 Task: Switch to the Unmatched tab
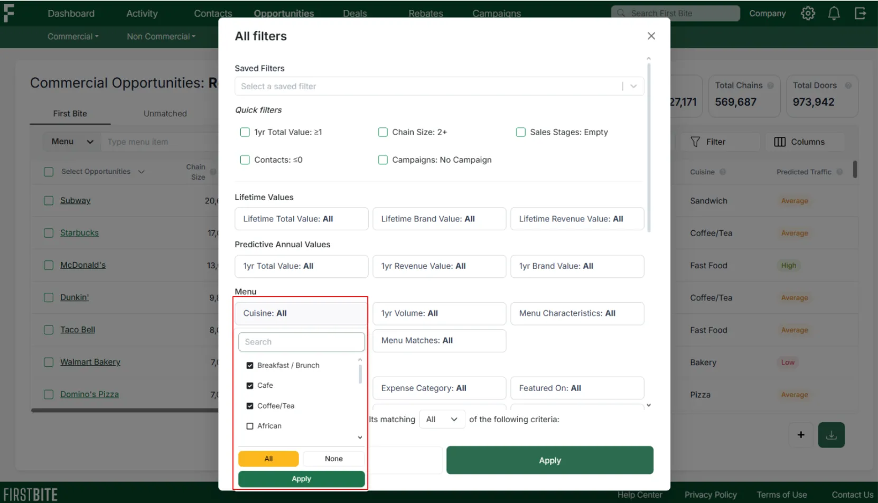point(165,114)
